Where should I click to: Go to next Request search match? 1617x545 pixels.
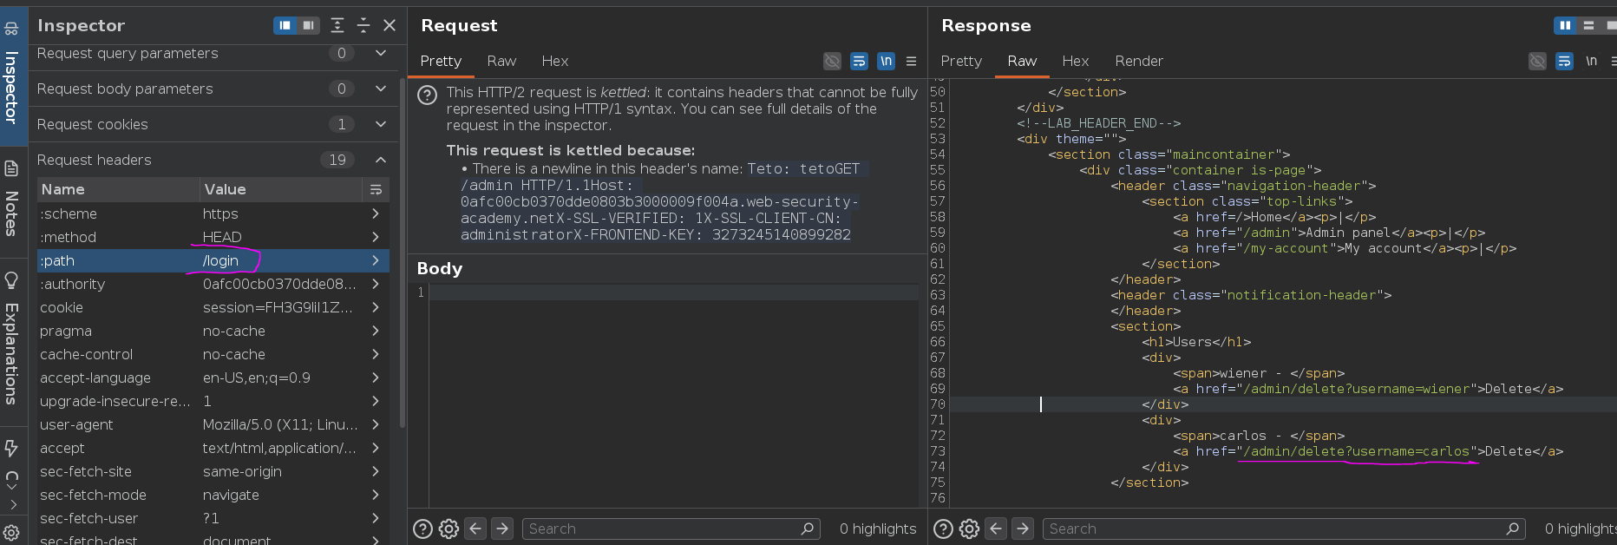pyautogui.click(x=502, y=529)
